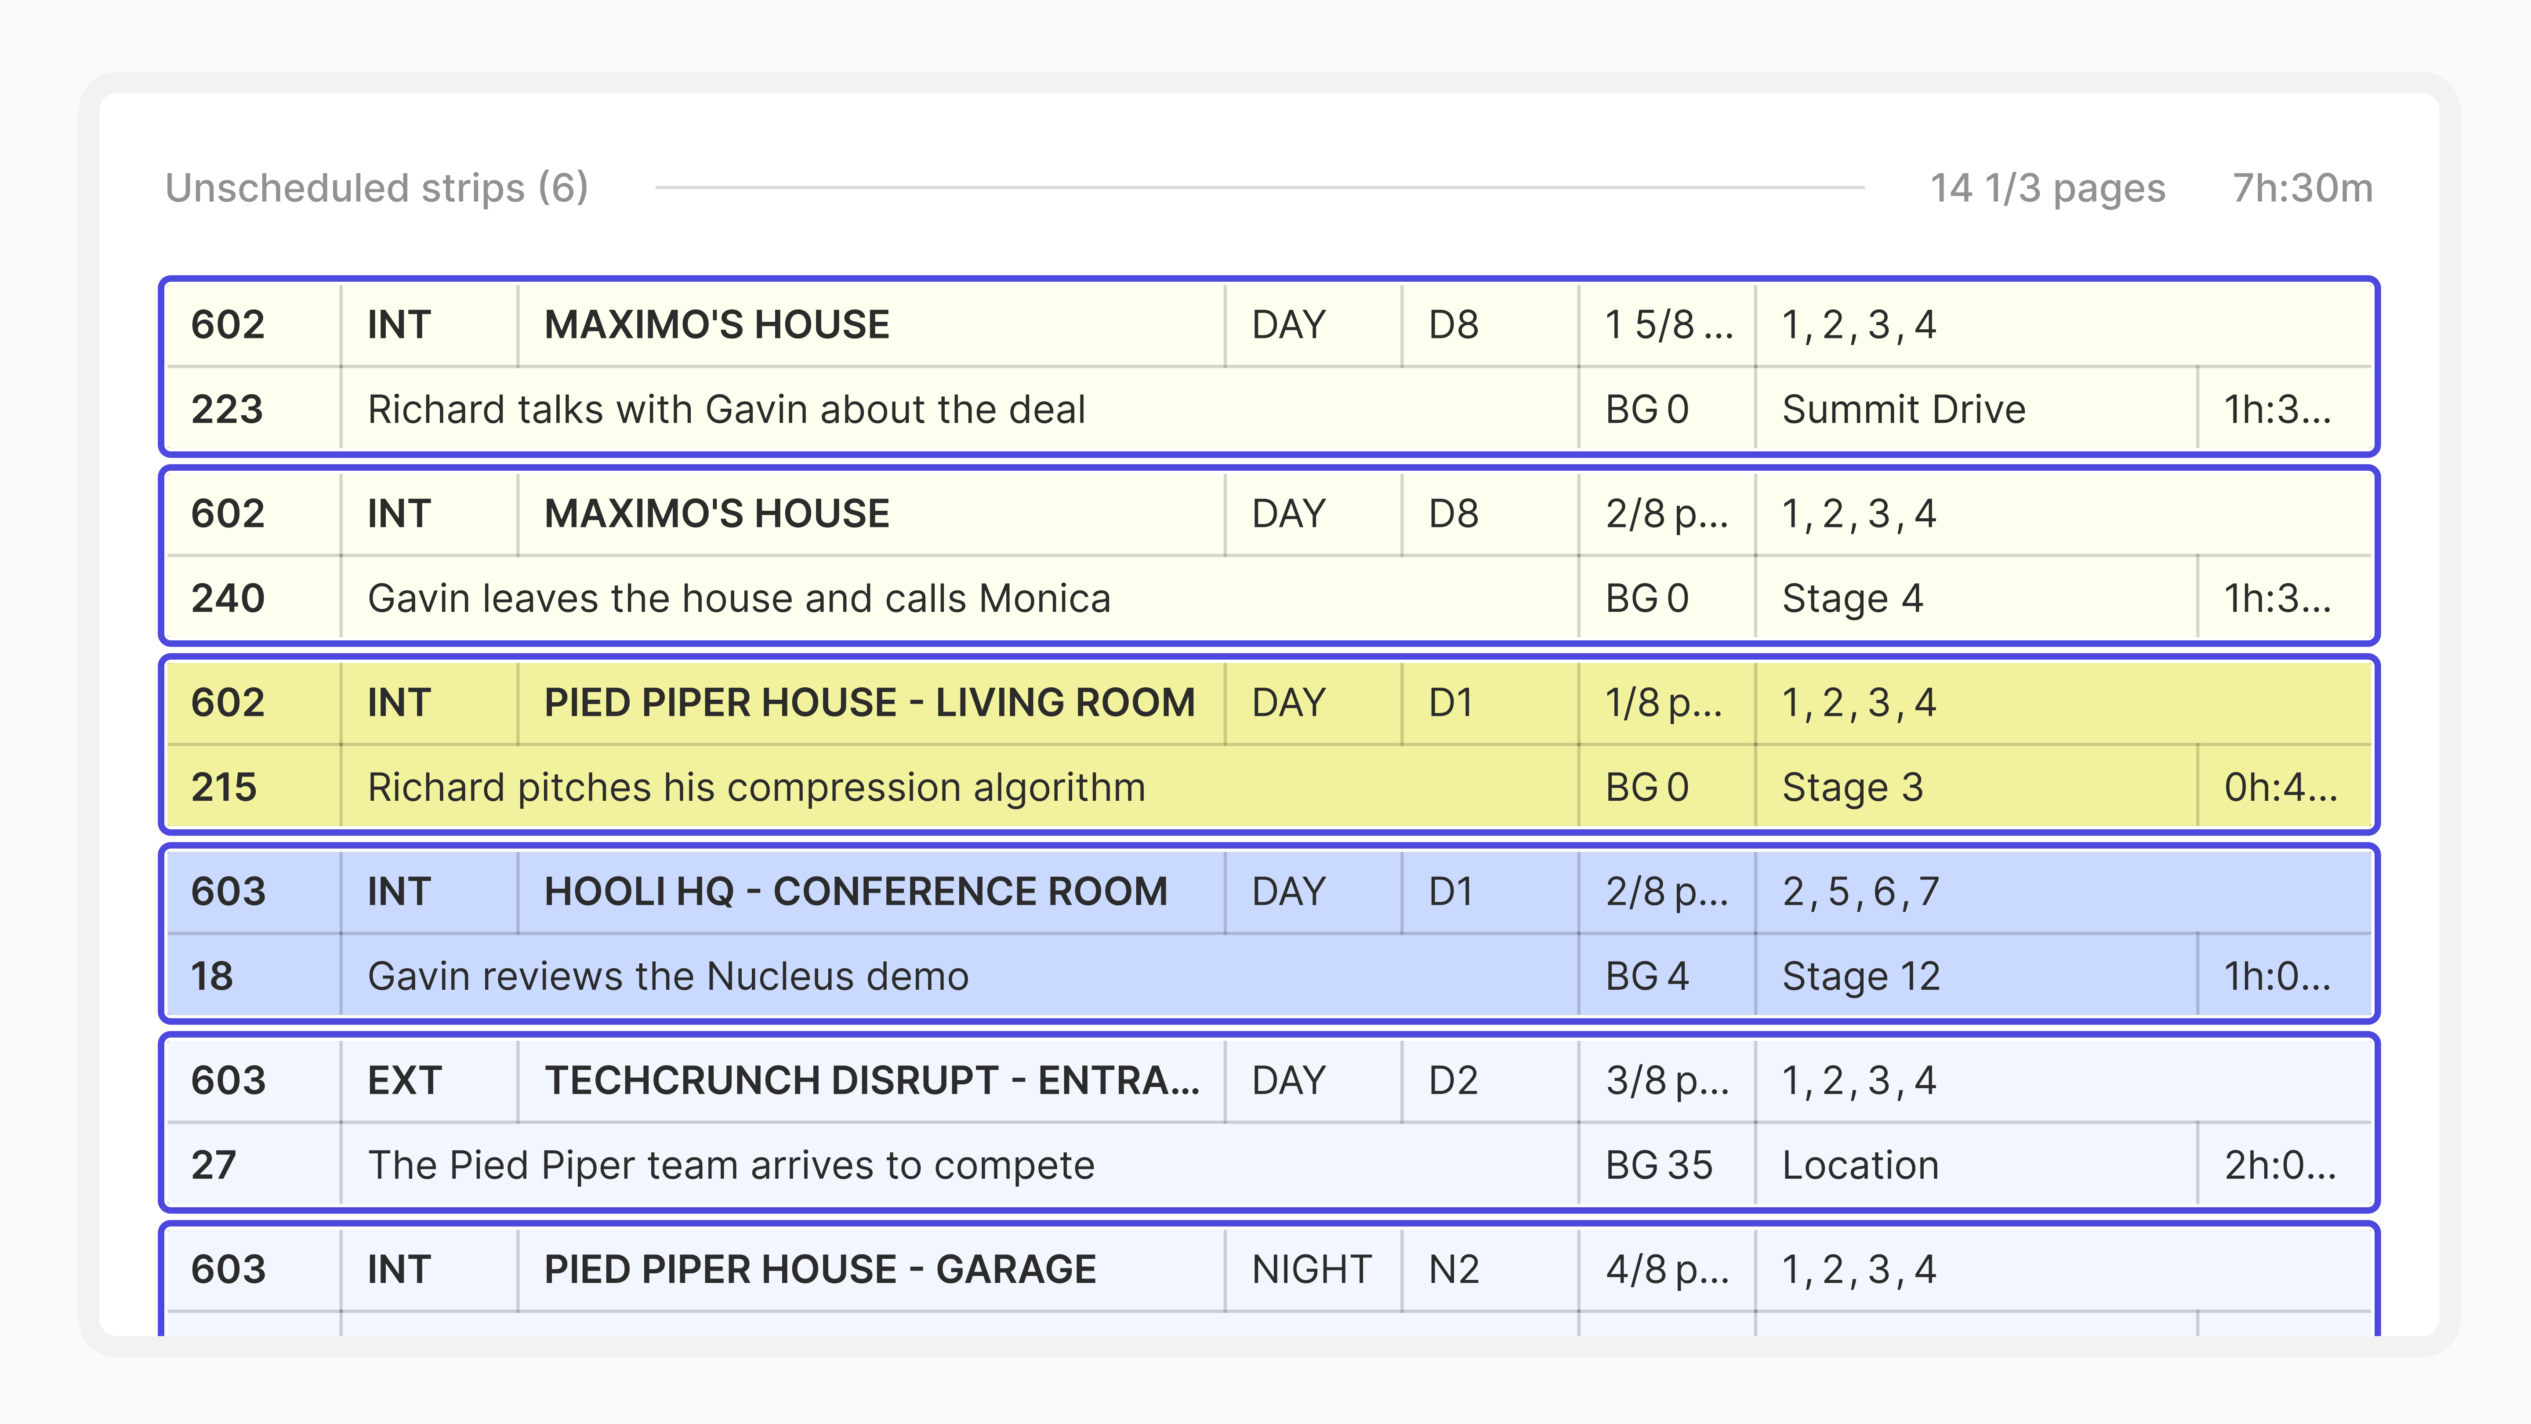
Task: Click the BG 35 background count cell
Action: coord(1666,1165)
